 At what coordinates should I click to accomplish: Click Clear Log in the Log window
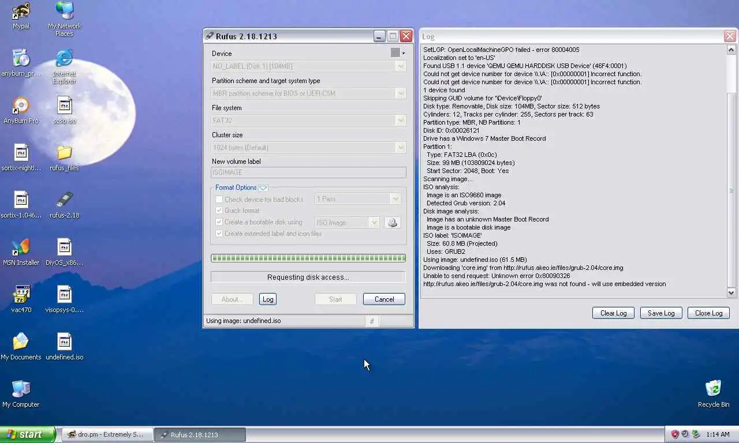613,313
